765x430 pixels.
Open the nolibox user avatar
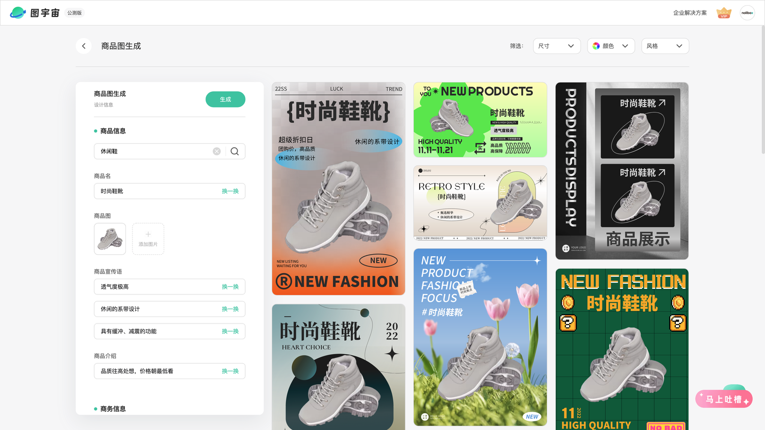pyautogui.click(x=747, y=13)
